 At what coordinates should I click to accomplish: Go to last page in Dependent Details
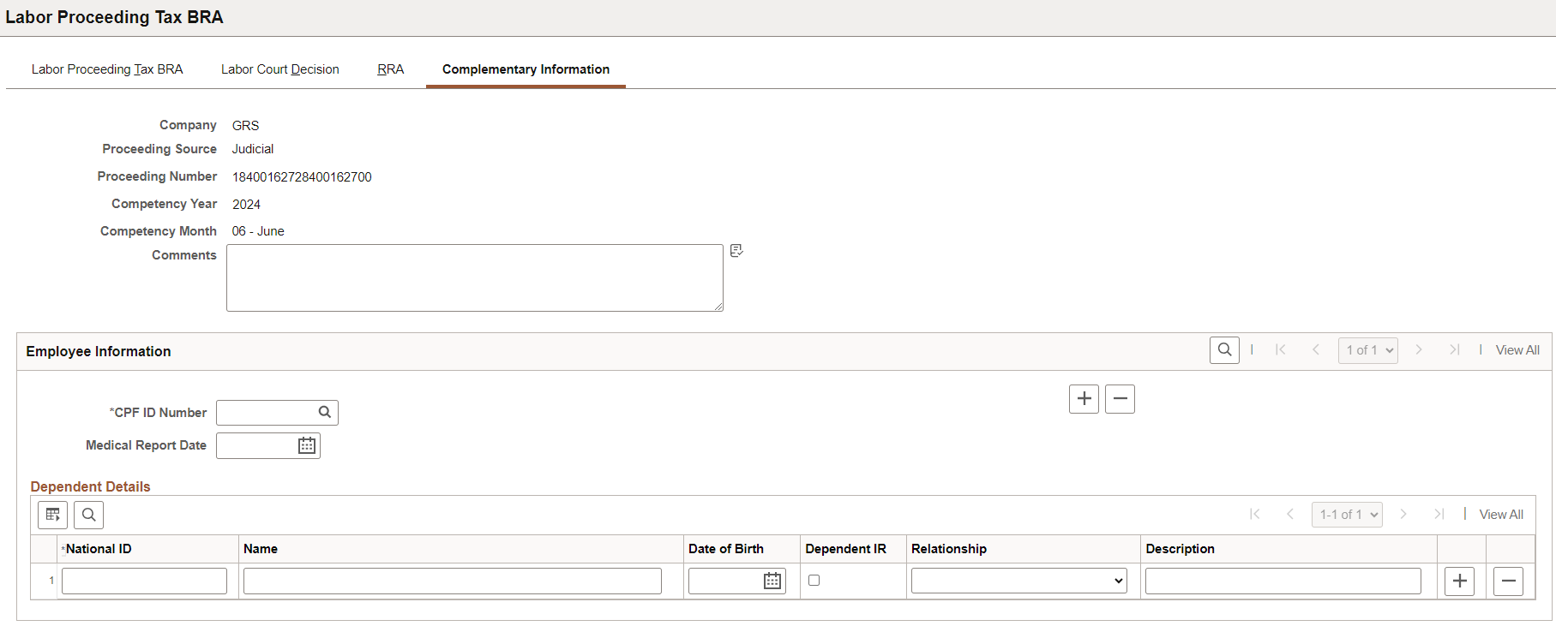[x=1439, y=514]
